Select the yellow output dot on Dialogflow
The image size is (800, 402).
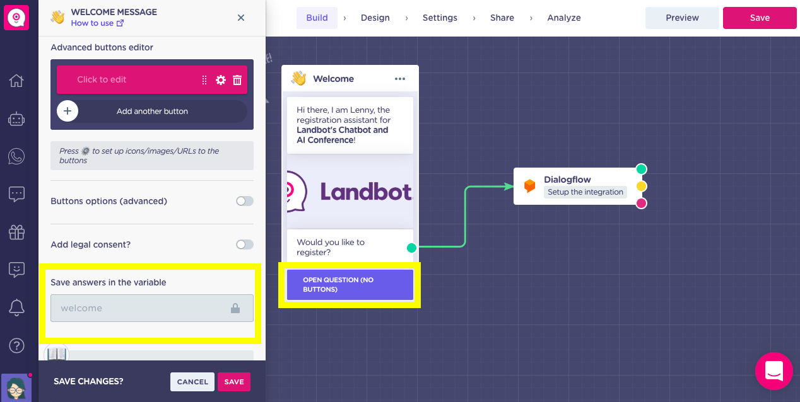click(x=641, y=186)
